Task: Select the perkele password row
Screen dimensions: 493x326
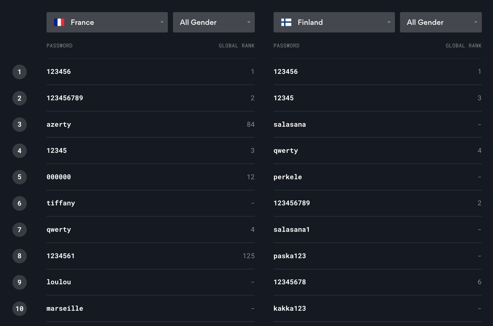Action: pyautogui.click(x=378, y=177)
